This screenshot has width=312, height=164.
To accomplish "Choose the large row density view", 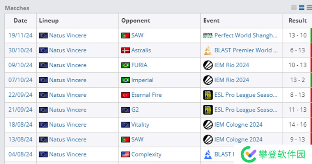I will point(308,7).
